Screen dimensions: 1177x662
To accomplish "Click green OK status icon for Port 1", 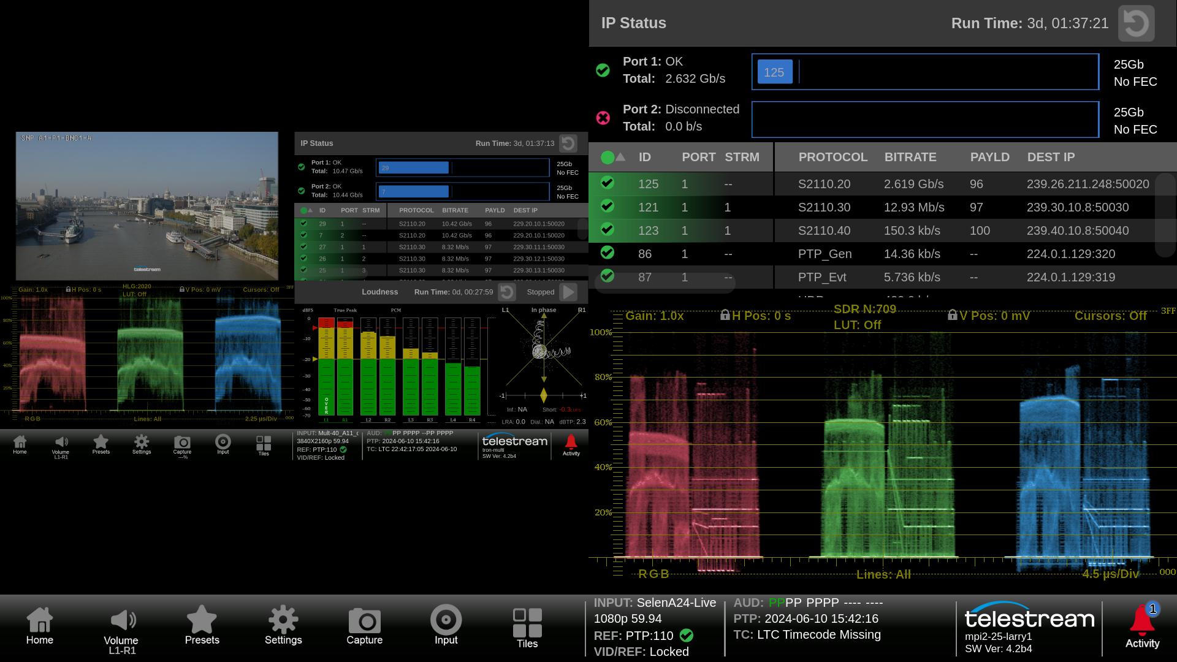I will (x=603, y=70).
